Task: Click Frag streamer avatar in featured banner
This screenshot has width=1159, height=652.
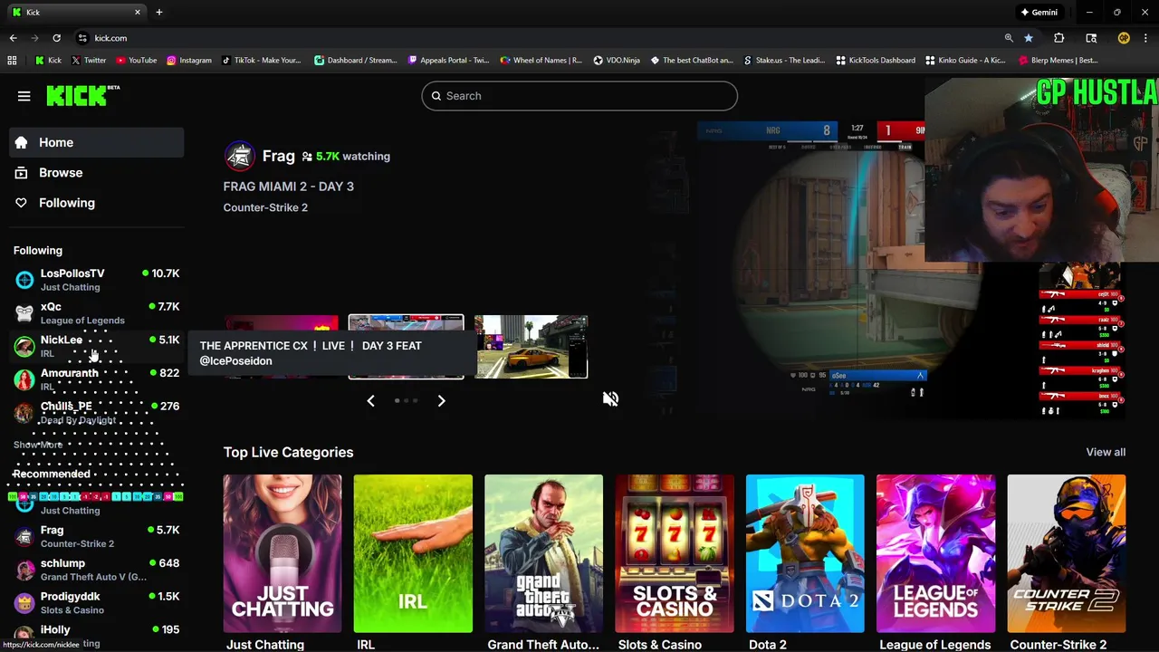Action: tap(239, 156)
